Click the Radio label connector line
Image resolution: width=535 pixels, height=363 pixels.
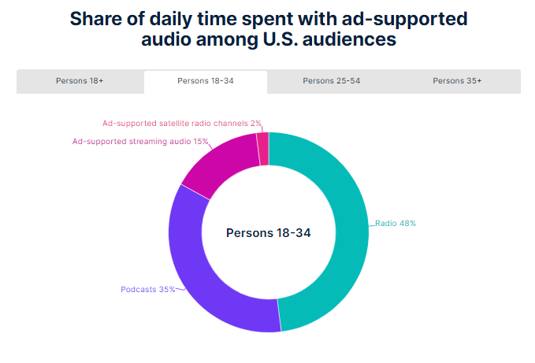372,225
